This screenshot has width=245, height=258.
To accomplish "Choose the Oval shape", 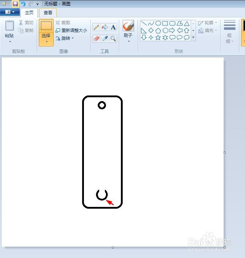I will 158,23.
